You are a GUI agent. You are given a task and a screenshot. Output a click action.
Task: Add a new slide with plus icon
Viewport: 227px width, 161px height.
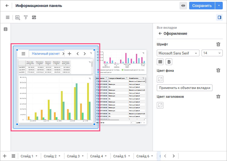point(5,156)
